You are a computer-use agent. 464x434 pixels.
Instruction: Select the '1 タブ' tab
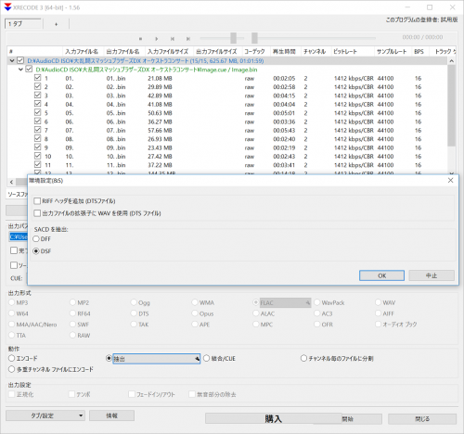point(23,24)
